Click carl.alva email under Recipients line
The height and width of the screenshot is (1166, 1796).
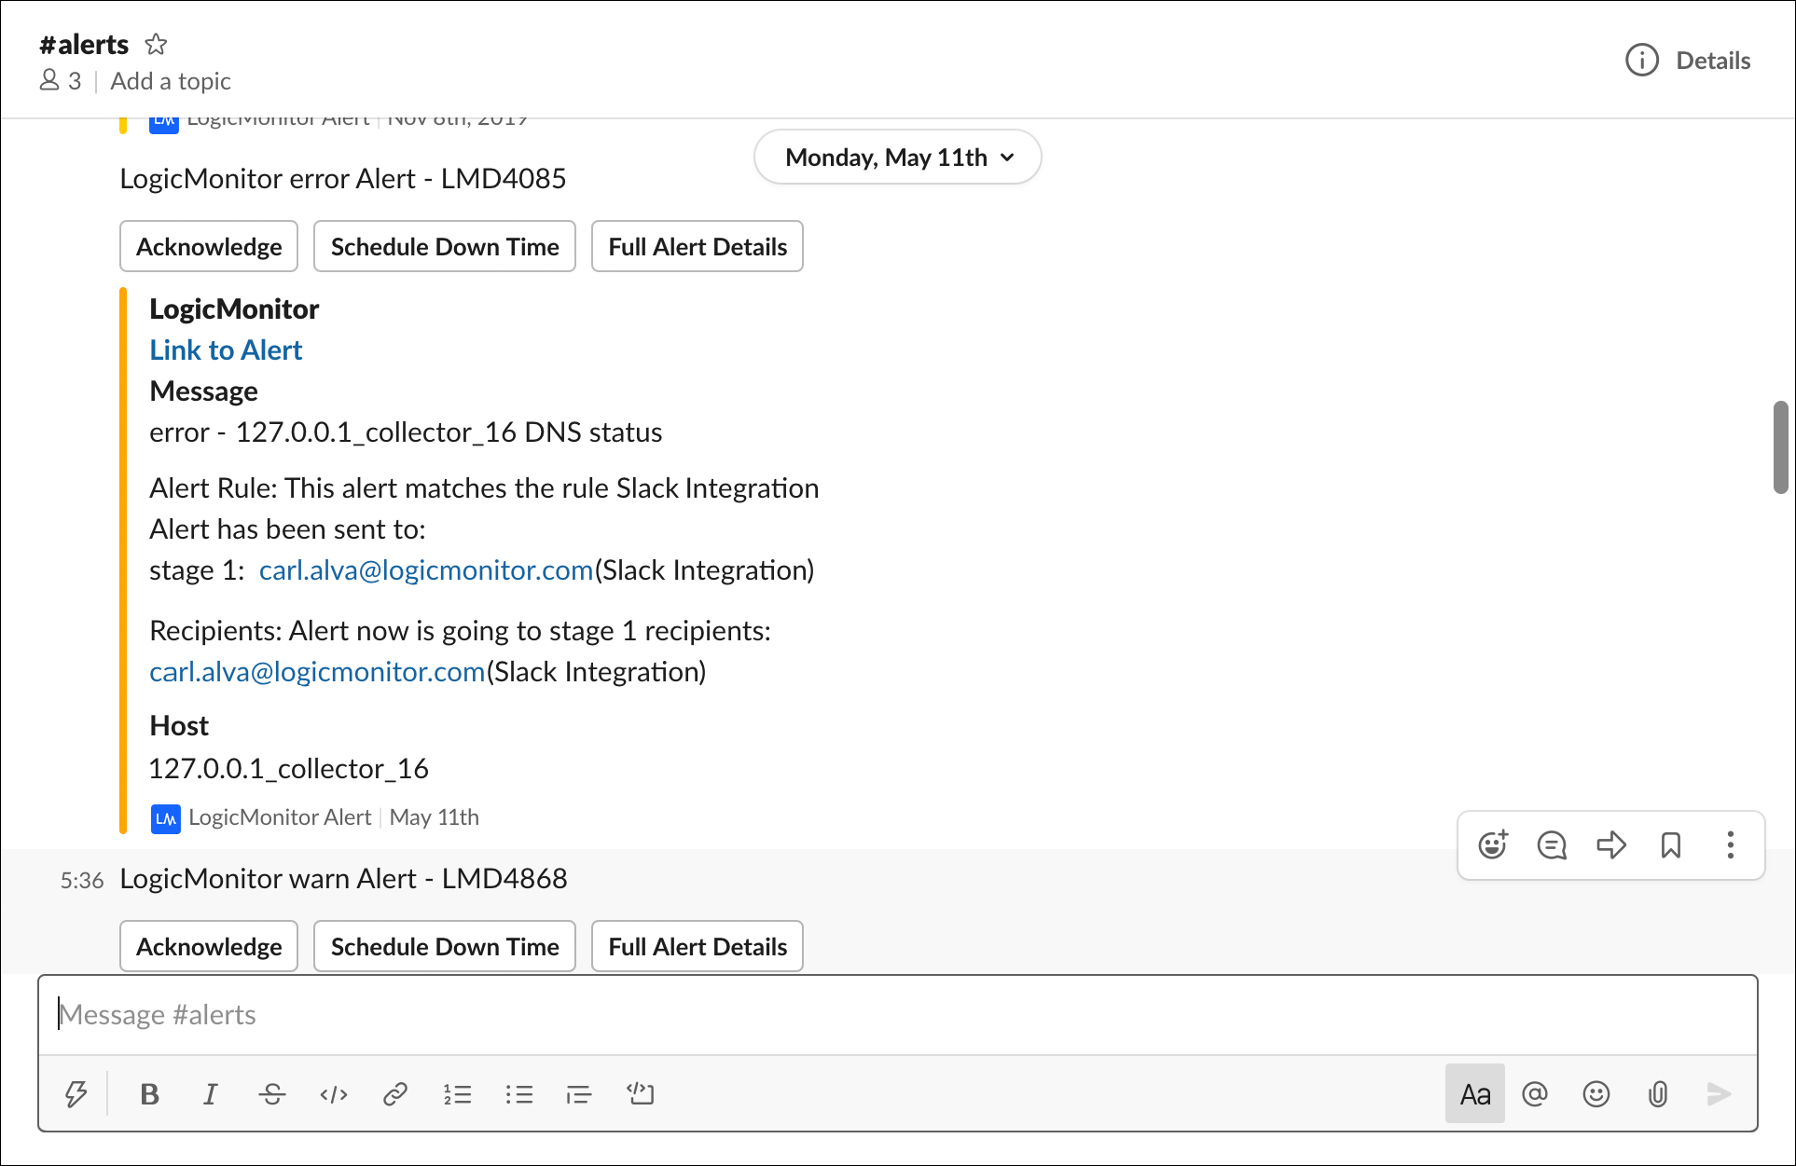tap(317, 671)
